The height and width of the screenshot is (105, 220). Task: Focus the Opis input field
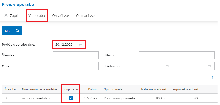76,66
